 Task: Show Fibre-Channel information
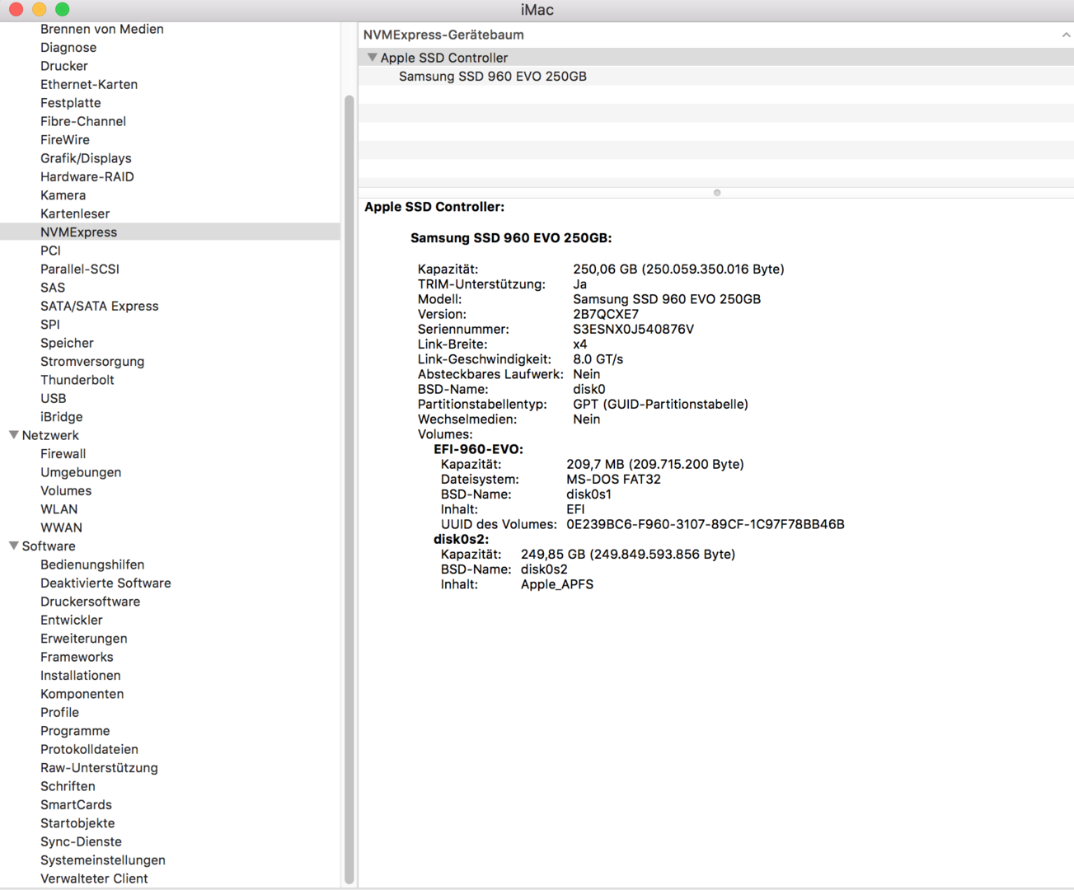point(83,121)
